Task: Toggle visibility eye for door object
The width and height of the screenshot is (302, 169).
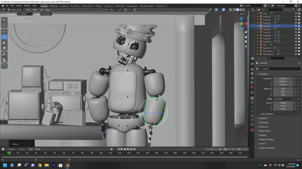Action: (x=296, y=45)
